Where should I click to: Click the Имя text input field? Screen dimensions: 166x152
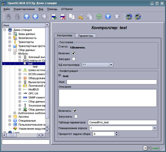click(112, 82)
